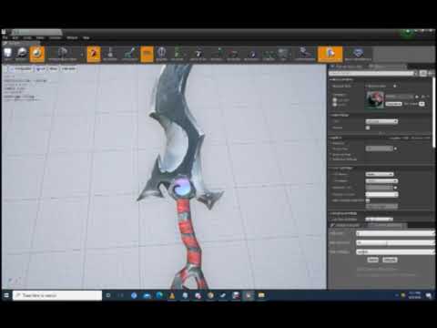Toggle the checkbox above the greyed-out details button
Viewport: 437px width, 328px height.
point(368,200)
